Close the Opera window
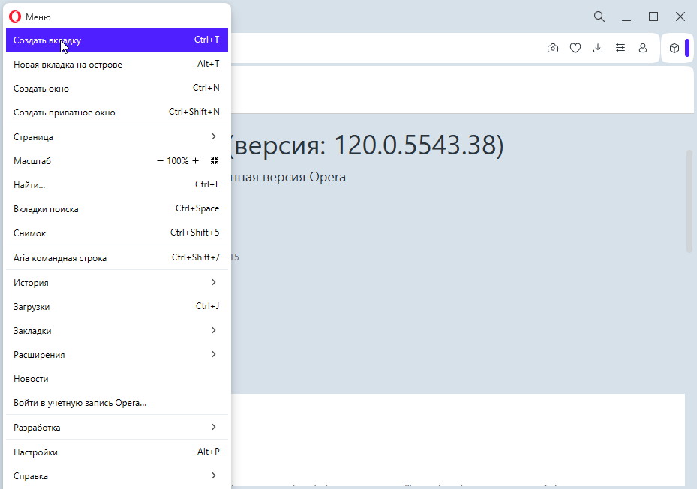Screen dimensions: 697x489 coord(680,17)
